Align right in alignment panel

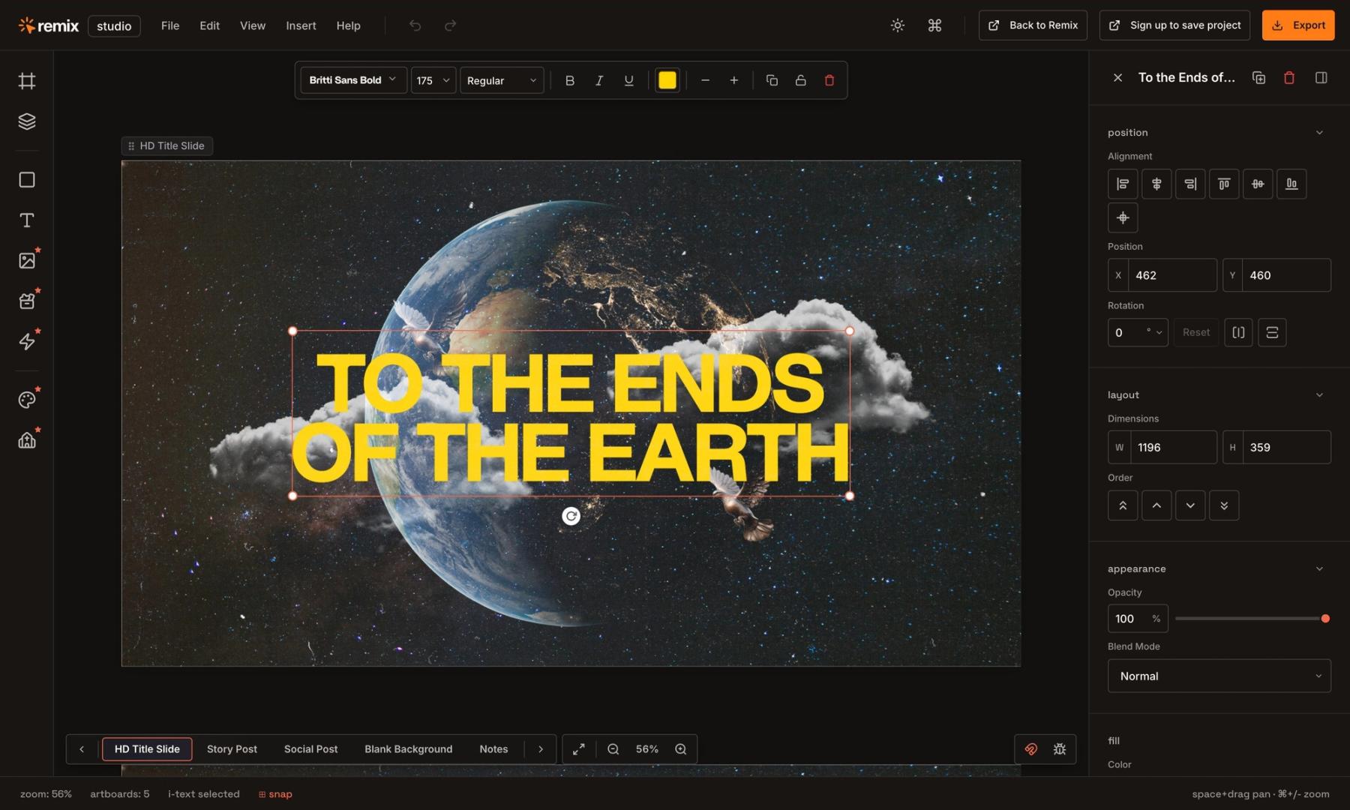coord(1190,184)
